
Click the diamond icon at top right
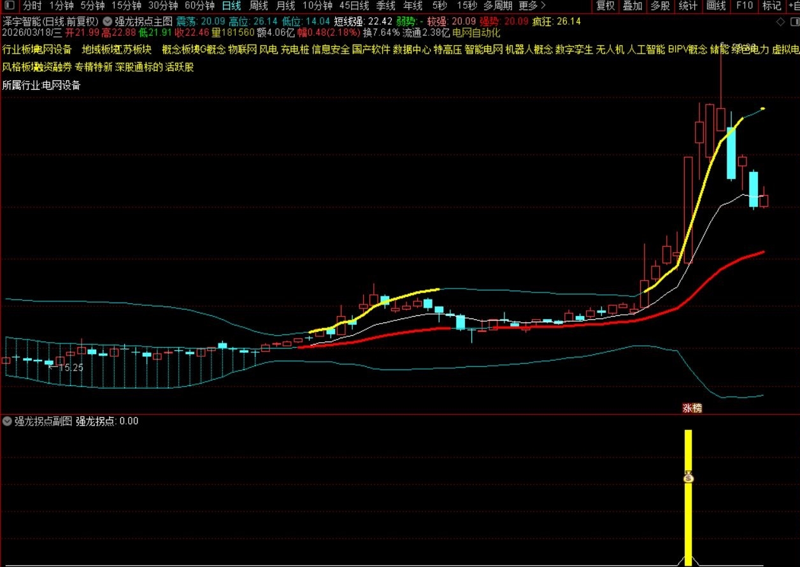780,21
